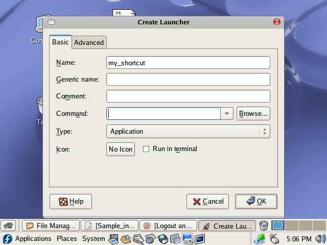Expand the Command history dropdown arrow

(x=227, y=113)
